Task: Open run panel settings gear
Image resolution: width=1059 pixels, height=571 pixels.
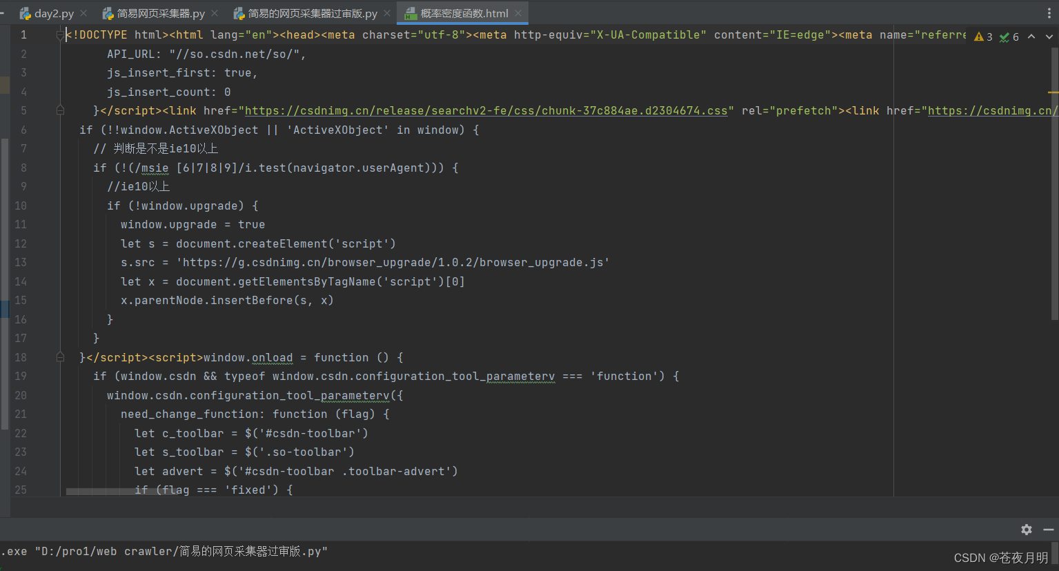Action: point(1027,530)
